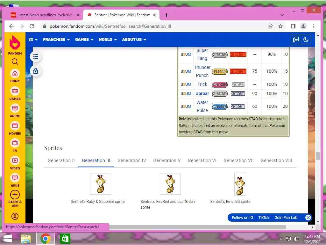Switch to the Generation IV sprites tab
326x245 pixels.
pyautogui.click(x=132, y=161)
